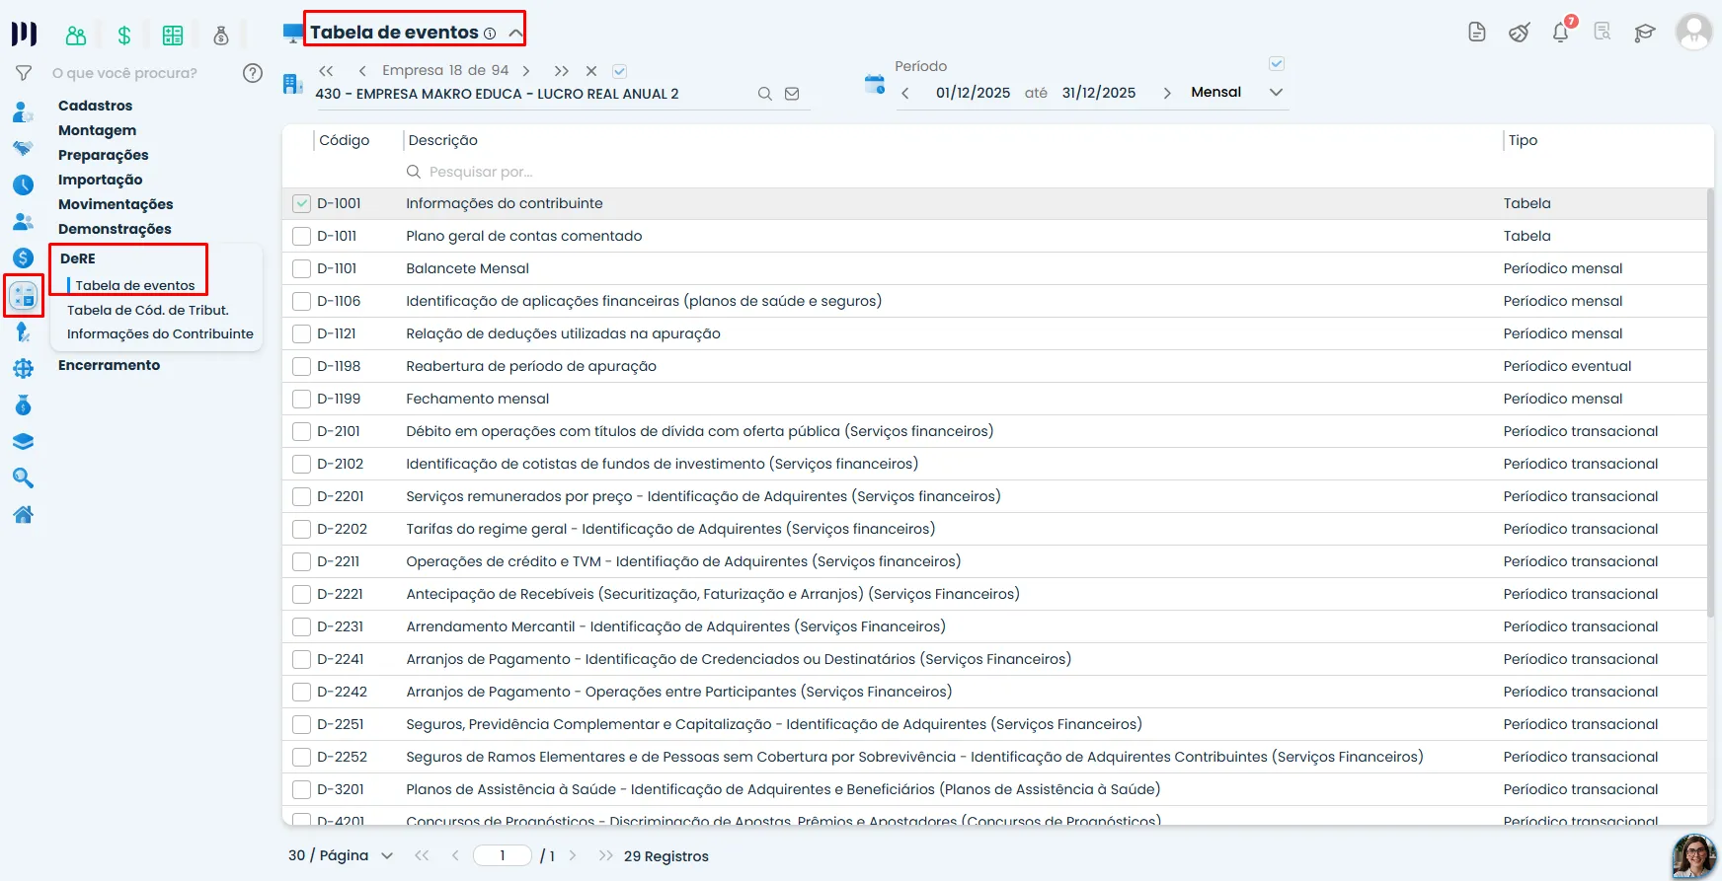Open the Demonstrações menu
The image size is (1722, 881).
(x=115, y=229)
